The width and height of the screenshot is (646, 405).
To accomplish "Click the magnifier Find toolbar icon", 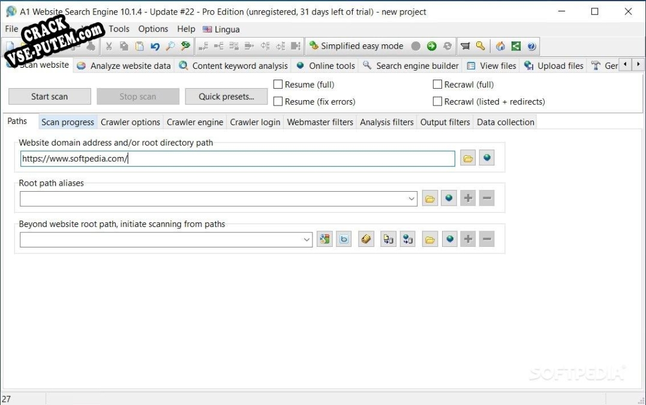I will coord(170,46).
